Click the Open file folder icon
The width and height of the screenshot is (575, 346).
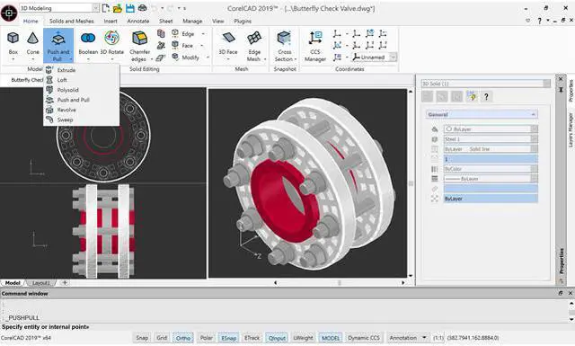[x=118, y=8]
